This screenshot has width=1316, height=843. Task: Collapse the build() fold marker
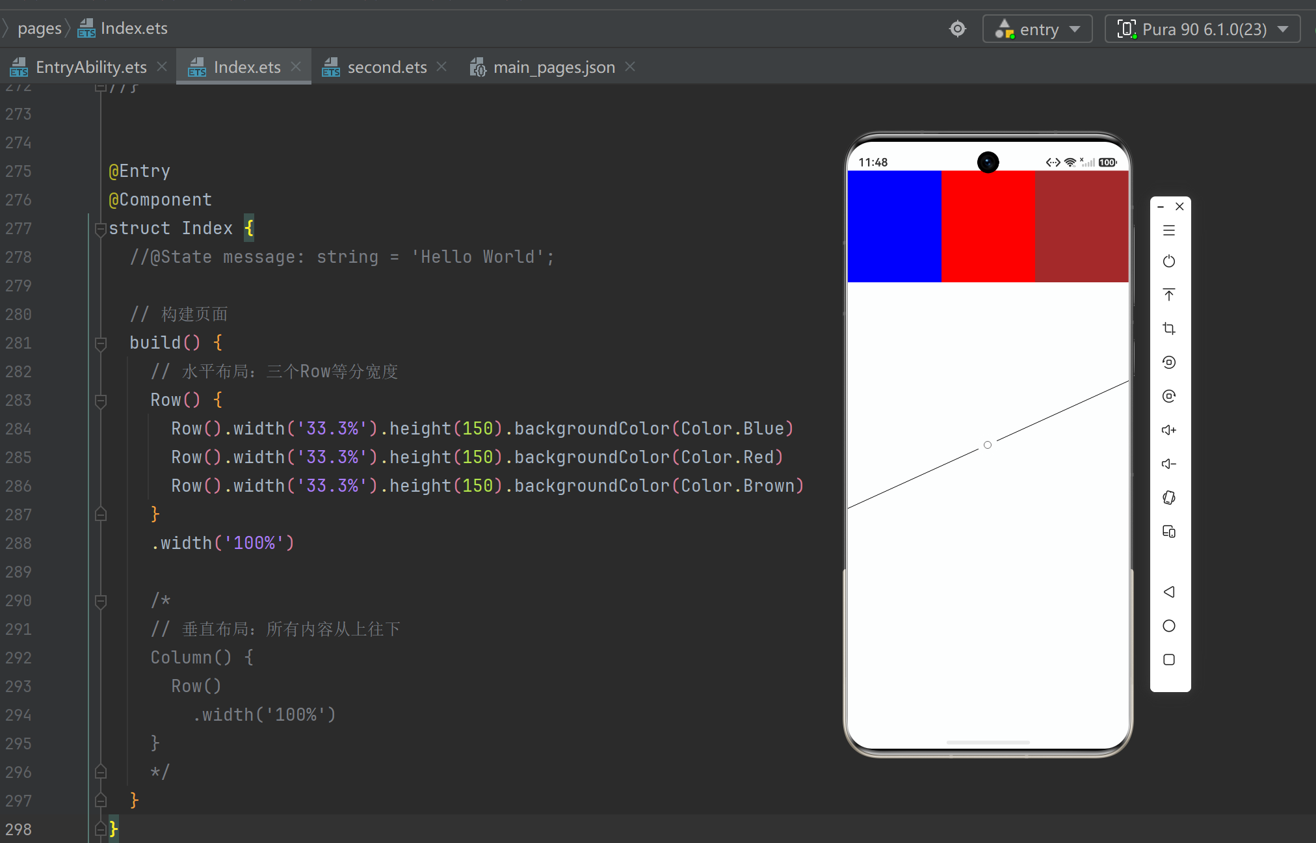pyautogui.click(x=101, y=343)
